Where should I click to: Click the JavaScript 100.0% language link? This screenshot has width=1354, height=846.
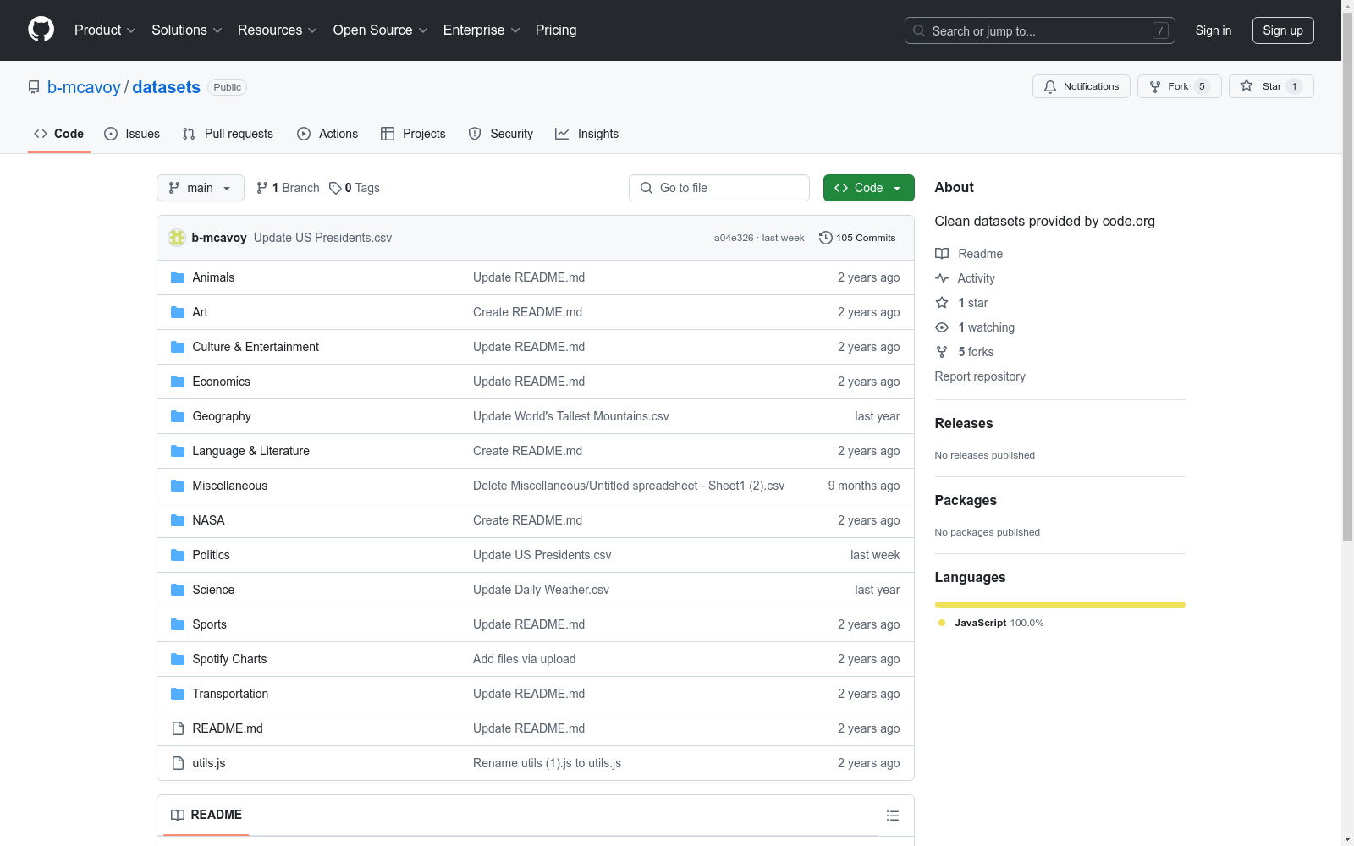coord(990,623)
